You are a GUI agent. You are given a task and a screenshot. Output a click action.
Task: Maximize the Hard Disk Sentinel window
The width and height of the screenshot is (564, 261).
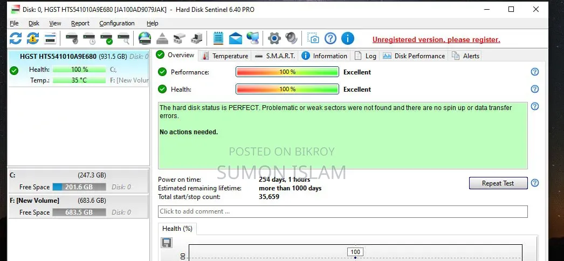[511, 9]
